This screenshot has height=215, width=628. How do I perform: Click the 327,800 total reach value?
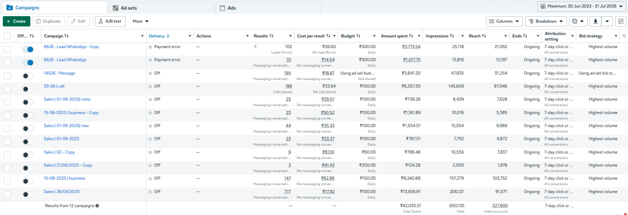coord(500,206)
